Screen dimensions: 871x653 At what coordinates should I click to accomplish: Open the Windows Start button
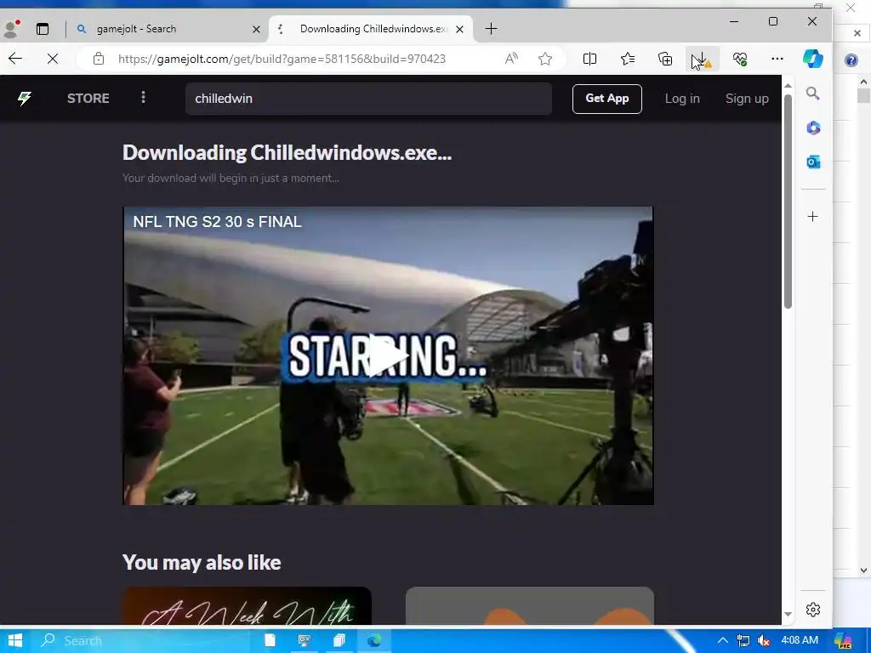click(15, 641)
